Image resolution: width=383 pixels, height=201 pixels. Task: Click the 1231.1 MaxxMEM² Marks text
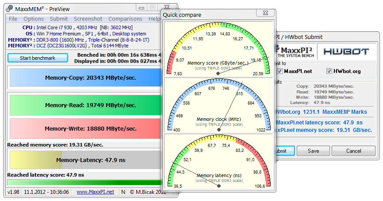335,112
